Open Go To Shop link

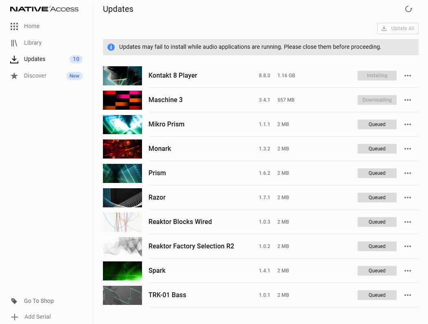39,301
